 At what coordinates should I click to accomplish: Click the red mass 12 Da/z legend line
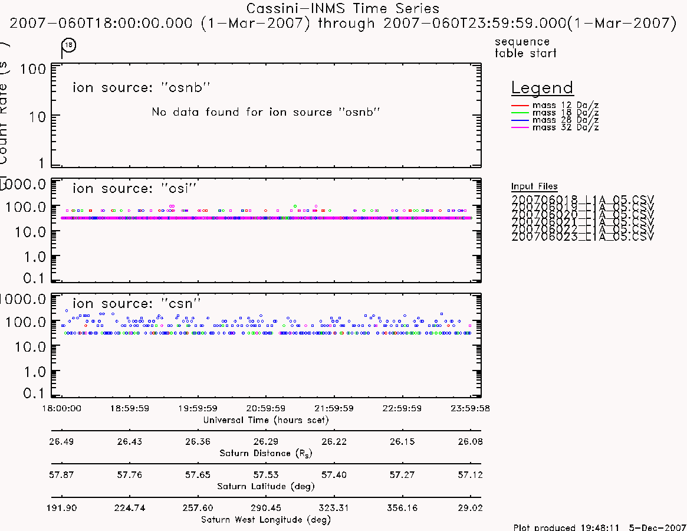coord(520,106)
